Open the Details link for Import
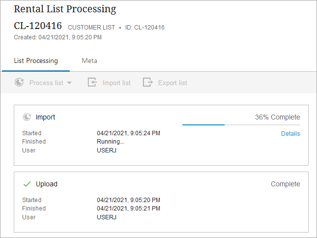The height and width of the screenshot is (238, 317). click(290, 134)
